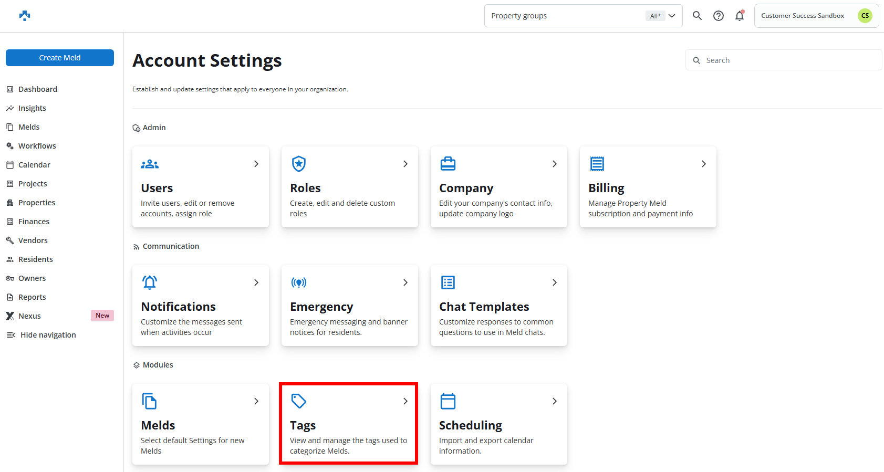Click the Scheduling calendar icon
The height and width of the screenshot is (472, 884).
(x=448, y=401)
